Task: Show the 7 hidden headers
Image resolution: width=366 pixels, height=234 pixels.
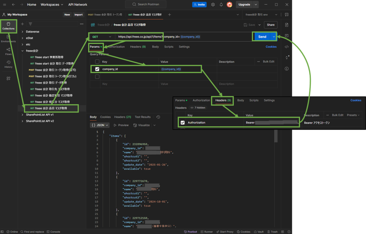Action: click(198, 108)
